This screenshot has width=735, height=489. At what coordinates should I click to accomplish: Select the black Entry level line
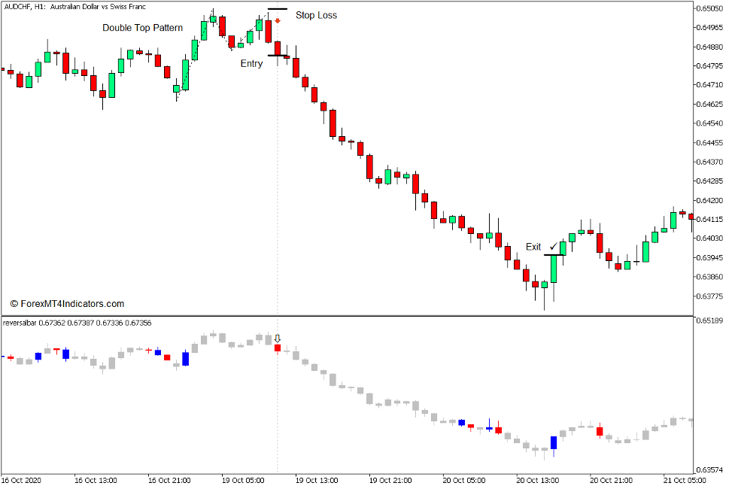point(279,55)
